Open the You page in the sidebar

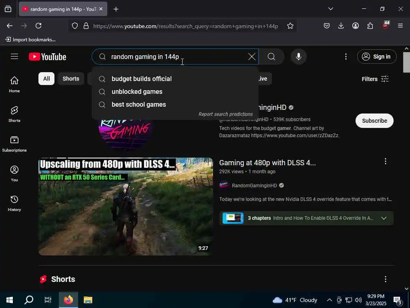[14, 173]
